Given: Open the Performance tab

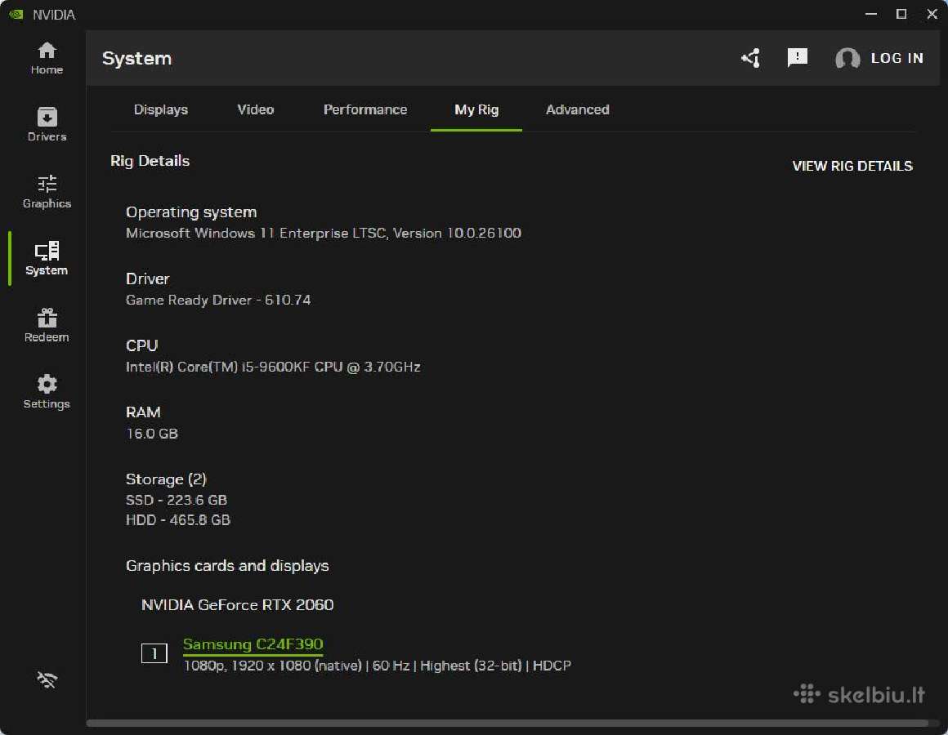Looking at the screenshot, I should [x=365, y=109].
